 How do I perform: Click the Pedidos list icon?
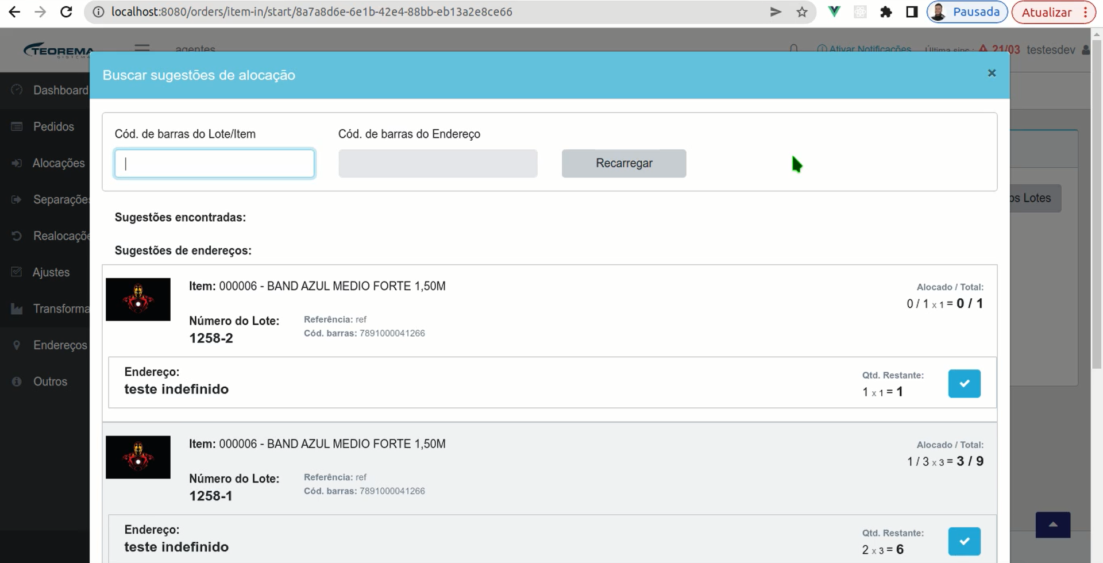17,126
